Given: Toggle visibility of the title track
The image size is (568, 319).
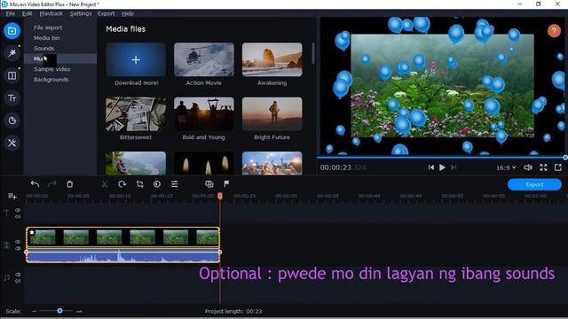Looking at the screenshot, I should [x=18, y=210].
